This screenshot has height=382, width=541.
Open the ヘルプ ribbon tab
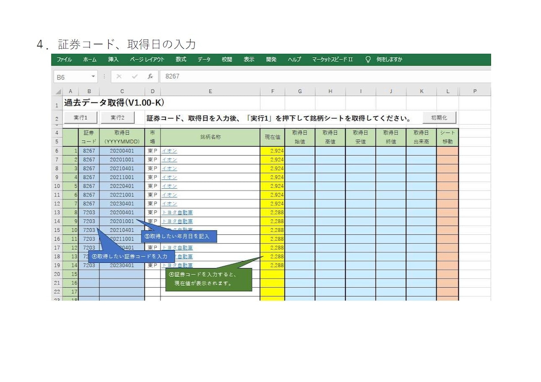294,59
